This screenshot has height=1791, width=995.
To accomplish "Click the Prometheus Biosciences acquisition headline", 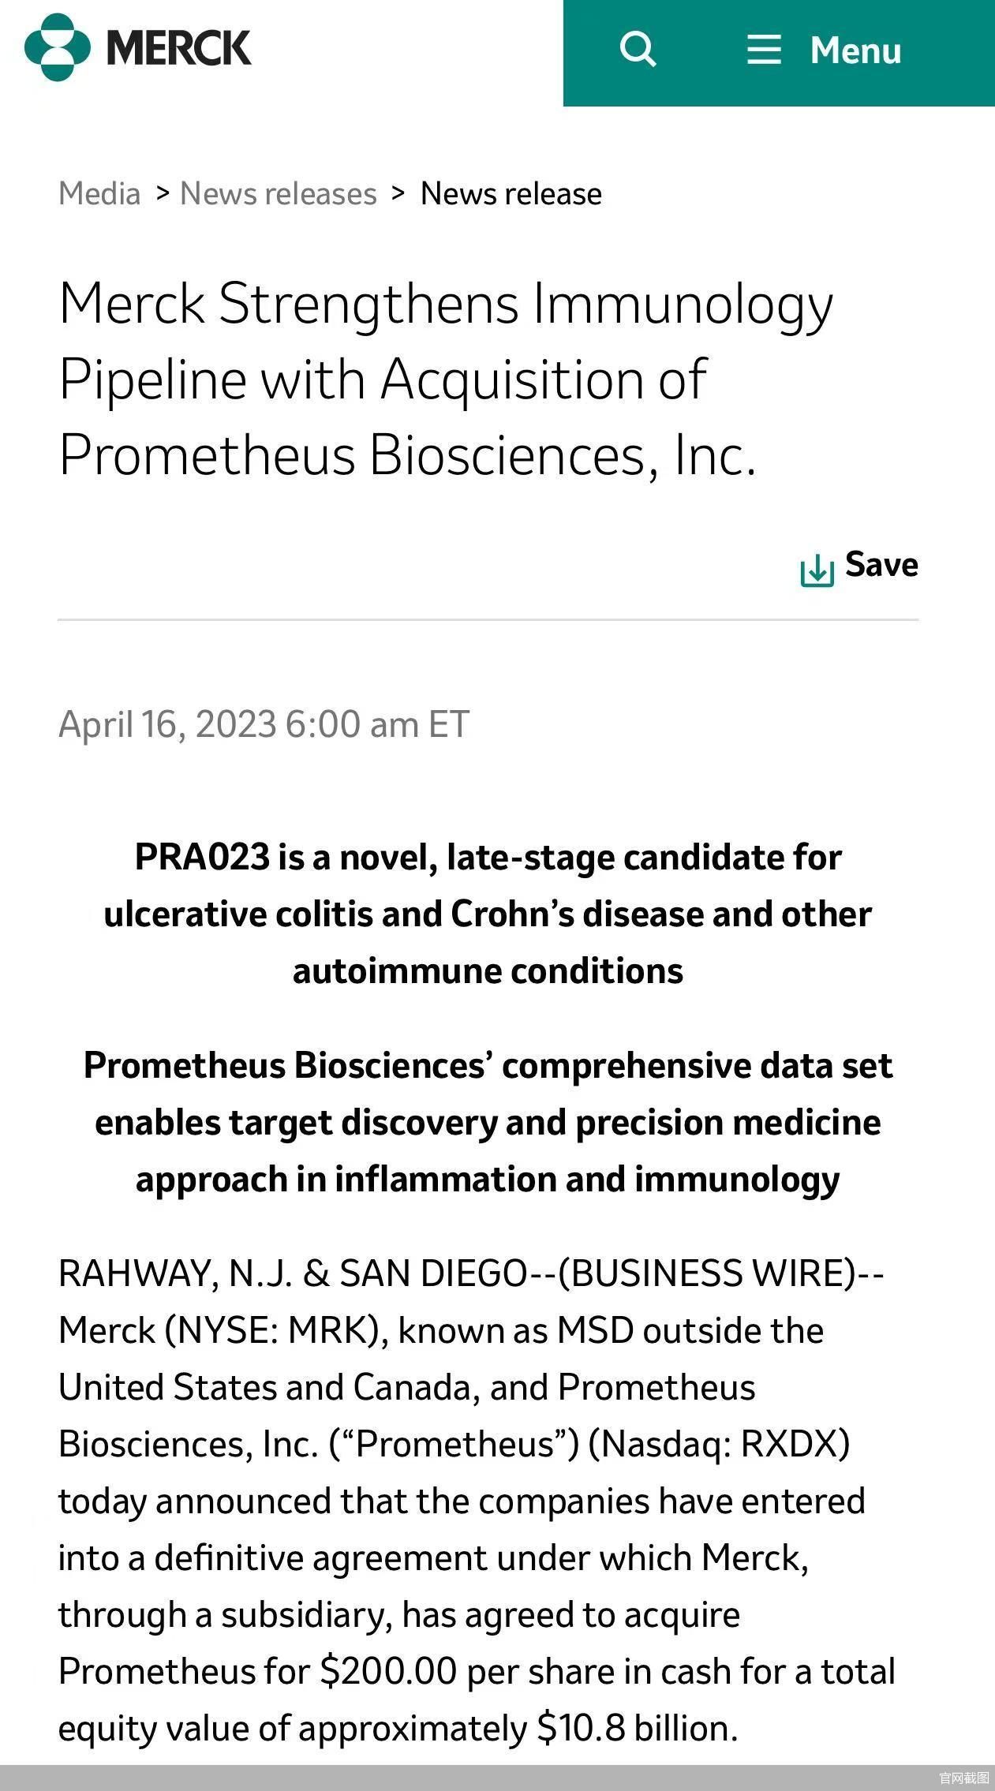I will point(446,380).
